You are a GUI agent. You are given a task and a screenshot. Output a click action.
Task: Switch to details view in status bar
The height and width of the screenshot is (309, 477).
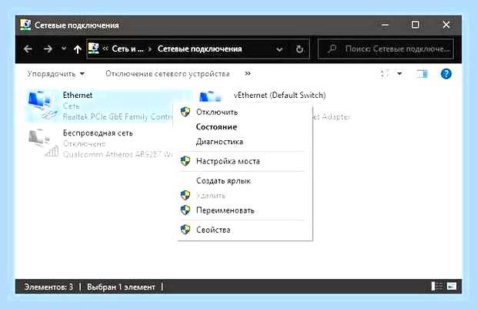click(437, 286)
